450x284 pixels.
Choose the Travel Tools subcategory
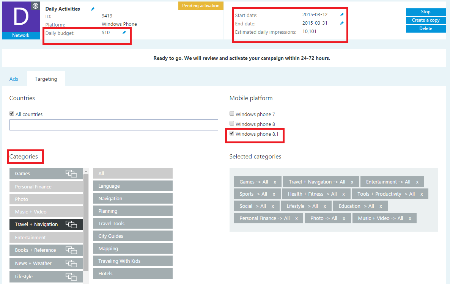pos(132,223)
